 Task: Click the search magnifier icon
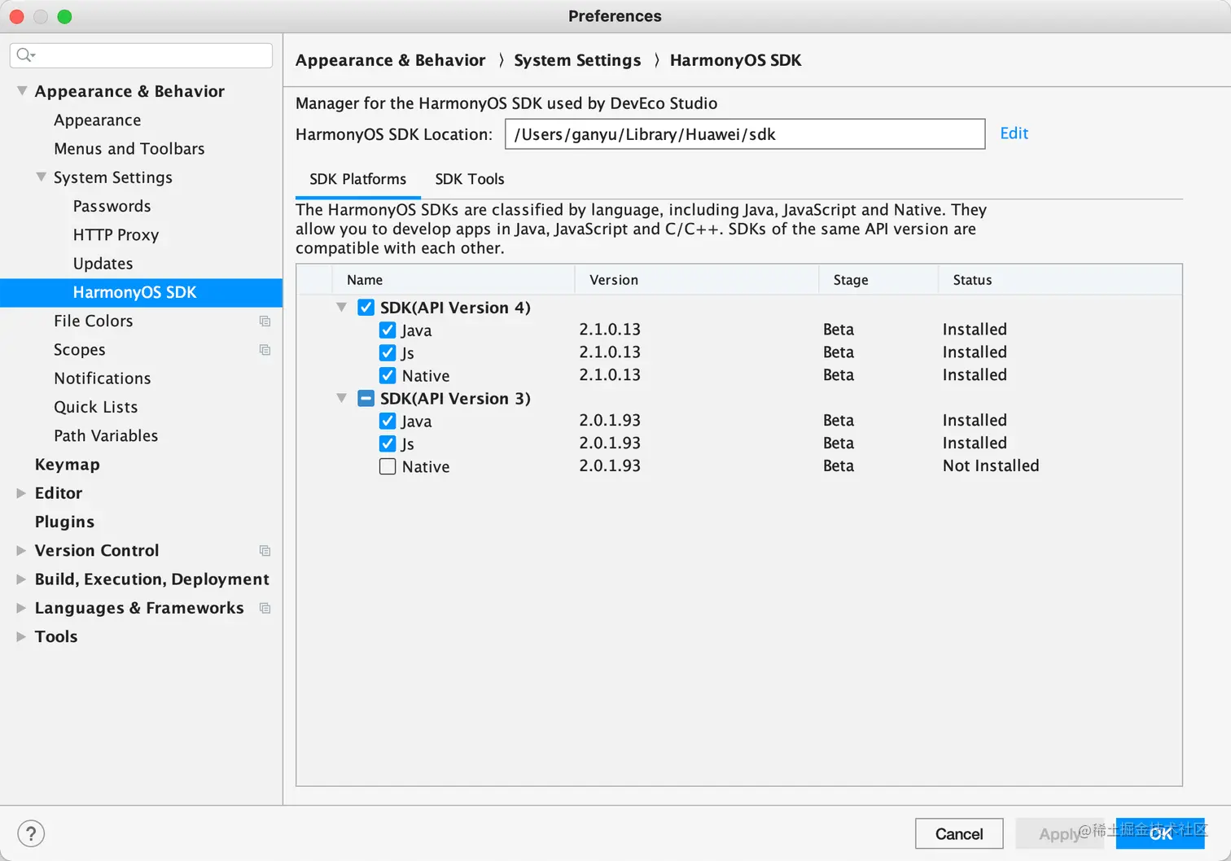24,55
